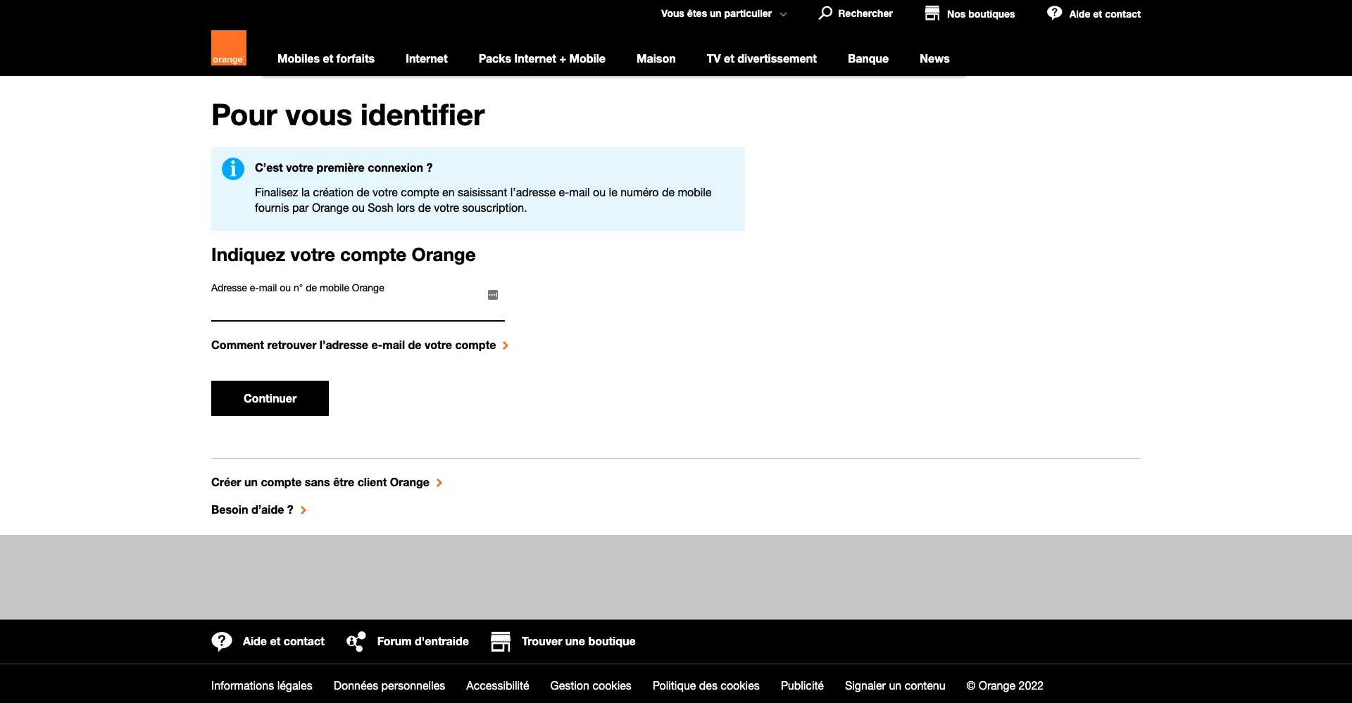
Task: Click Rechercher text in top bar
Action: point(865,13)
